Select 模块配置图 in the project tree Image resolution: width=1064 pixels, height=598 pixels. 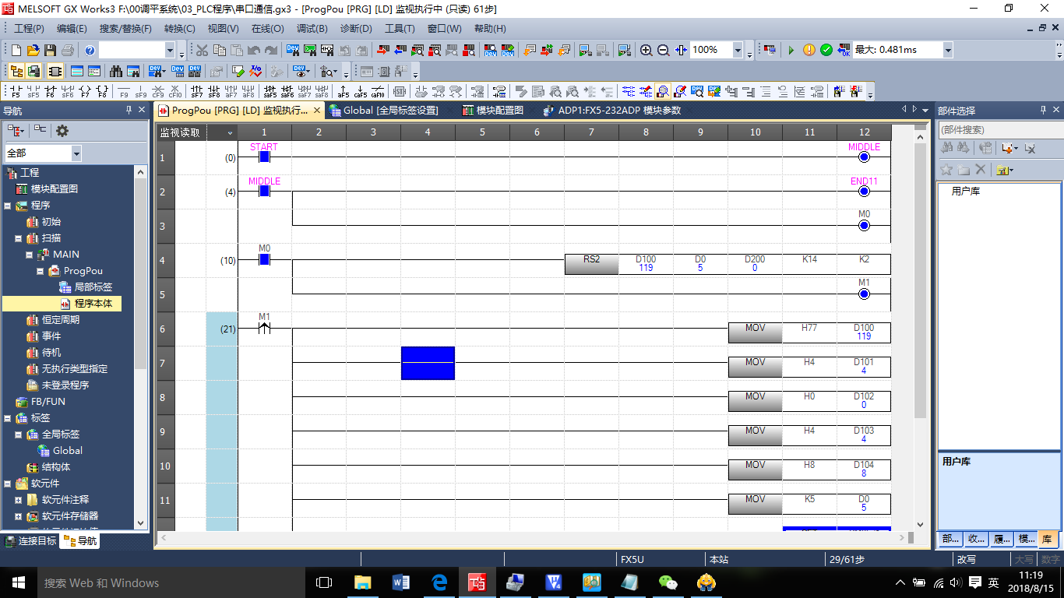[x=54, y=189]
